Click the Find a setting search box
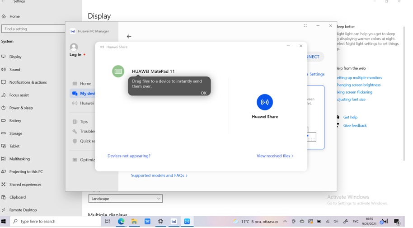This screenshot has width=413, height=228. click(x=33, y=29)
